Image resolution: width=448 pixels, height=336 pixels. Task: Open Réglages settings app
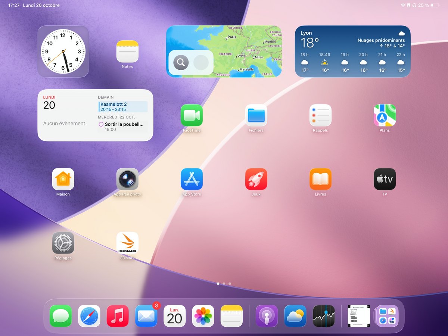pos(63,243)
